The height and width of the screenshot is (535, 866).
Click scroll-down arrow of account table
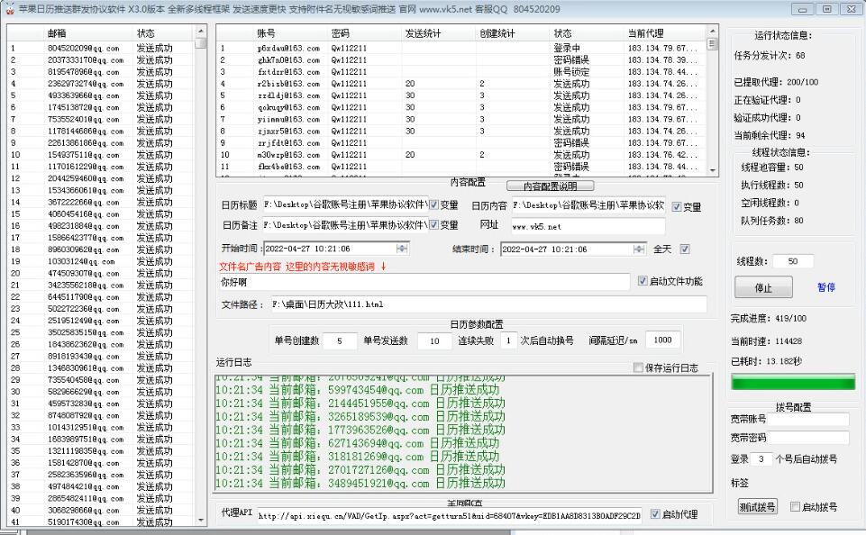pyautogui.click(x=712, y=168)
